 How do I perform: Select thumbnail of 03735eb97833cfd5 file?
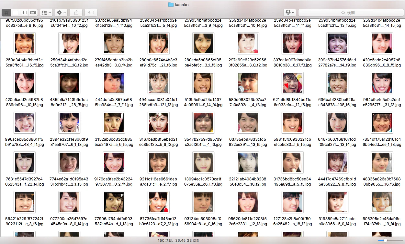point(248,123)
